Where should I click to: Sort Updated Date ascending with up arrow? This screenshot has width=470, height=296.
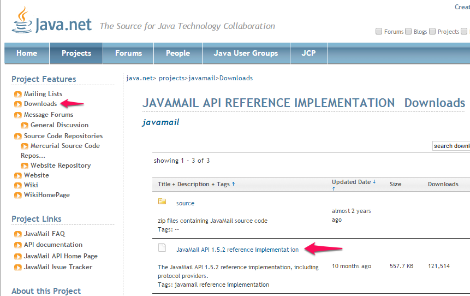tap(334, 188)
